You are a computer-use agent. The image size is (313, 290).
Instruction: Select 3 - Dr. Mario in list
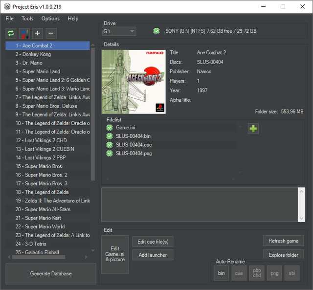[48, 63]
